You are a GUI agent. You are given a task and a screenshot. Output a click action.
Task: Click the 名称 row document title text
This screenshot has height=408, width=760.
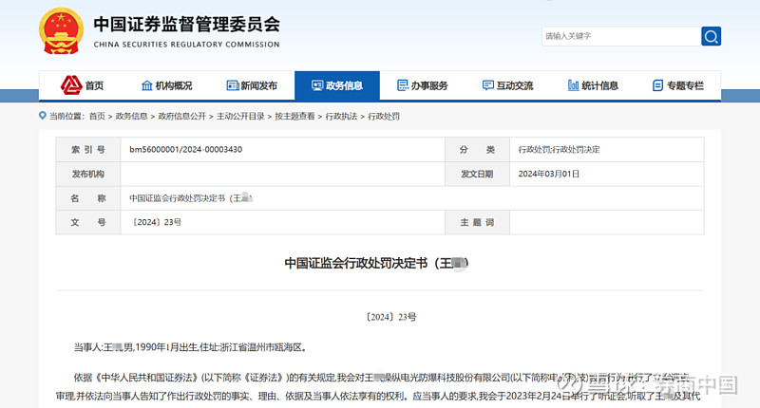(191, 198)
